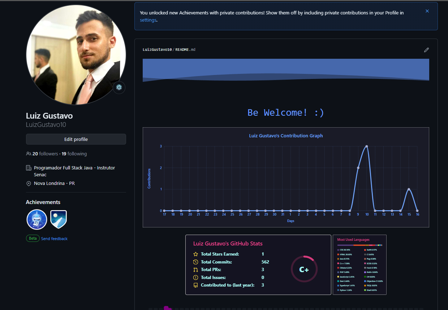Open the LuizGustavo10 repository link

(157, 49)
